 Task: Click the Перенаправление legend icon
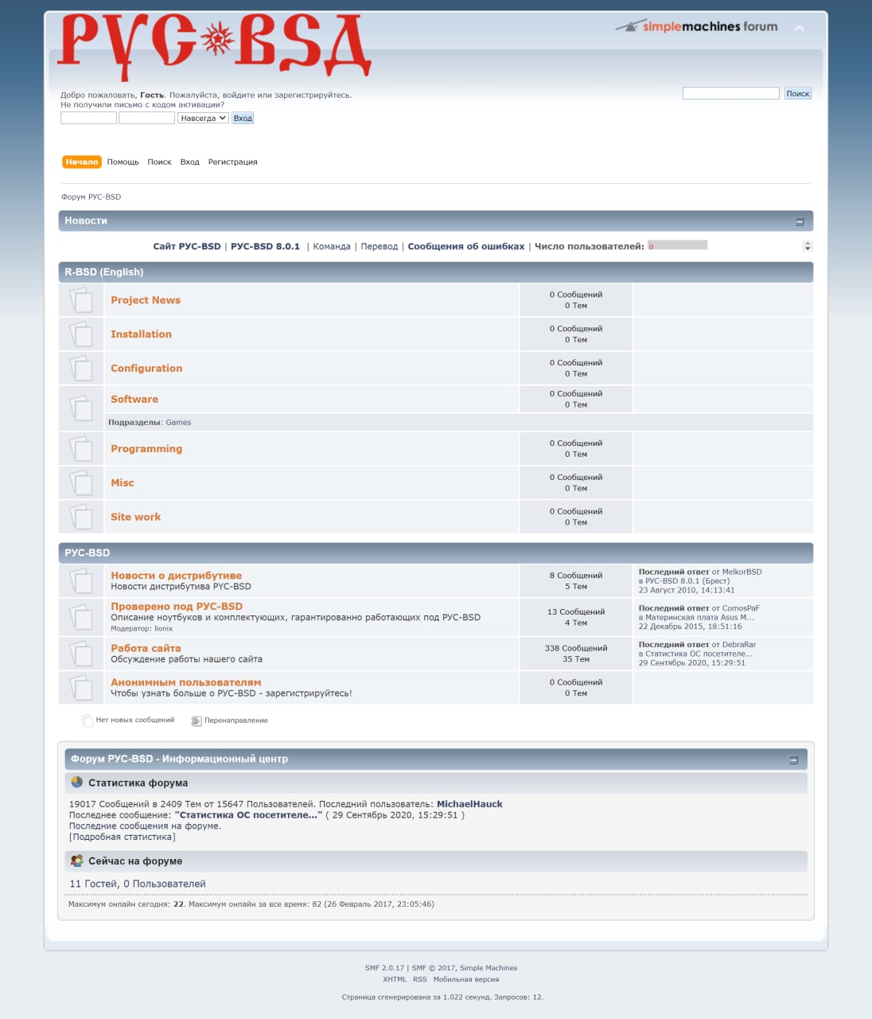(x=196, y=720)
